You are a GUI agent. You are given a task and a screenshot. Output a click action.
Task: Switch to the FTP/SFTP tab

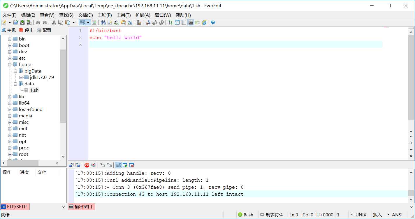point(15,207)
